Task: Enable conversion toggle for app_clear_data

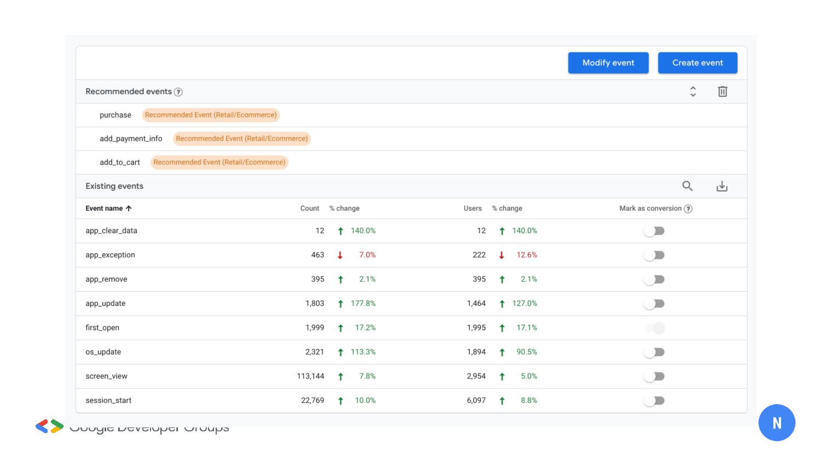Action: point(654,231)
